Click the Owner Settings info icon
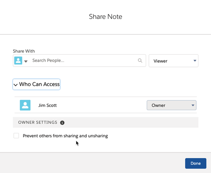211x173 pixels. pyautogui.click(x=62, y=122)
